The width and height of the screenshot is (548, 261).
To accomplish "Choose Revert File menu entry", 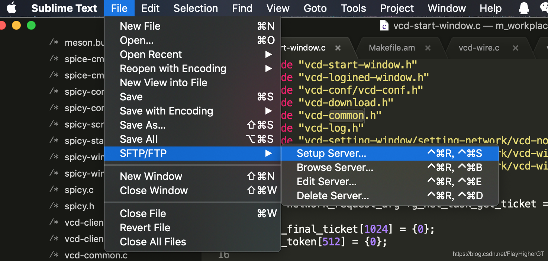I will click(193, 228).
